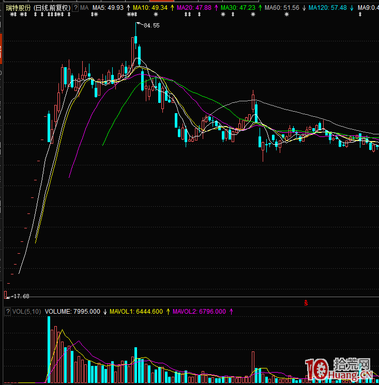Select the magenta MAVOL2: 6796.000 label

pyautogui.click(x=199, y=312)
